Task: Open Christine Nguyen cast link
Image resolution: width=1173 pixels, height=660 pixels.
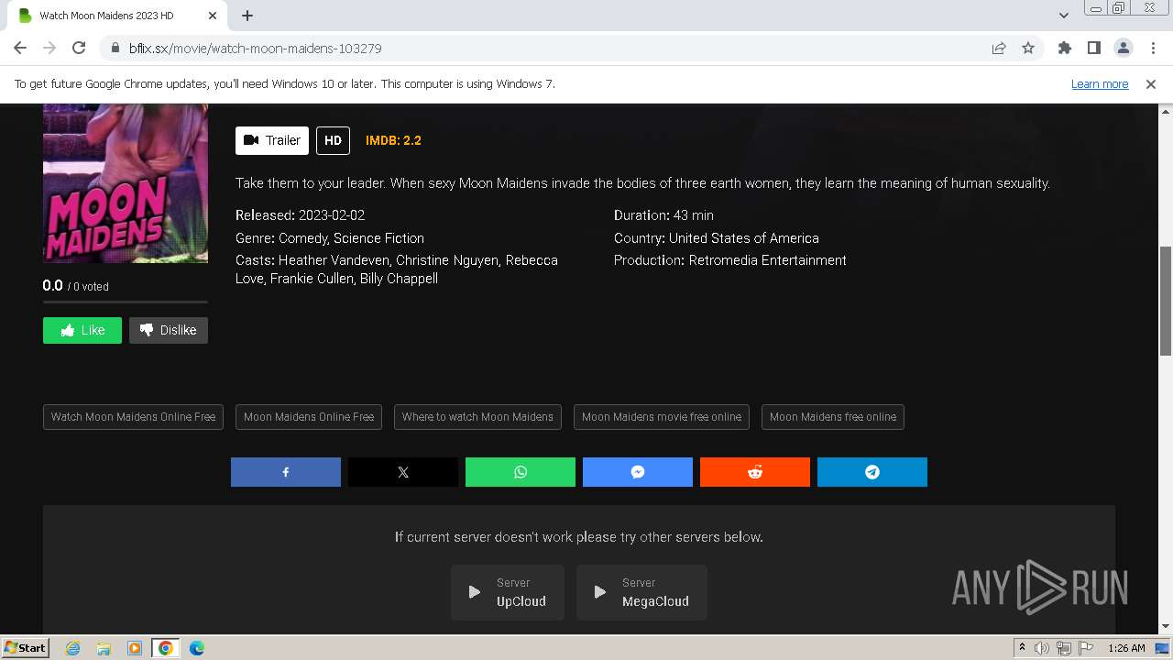Action: tap(446, 260)
